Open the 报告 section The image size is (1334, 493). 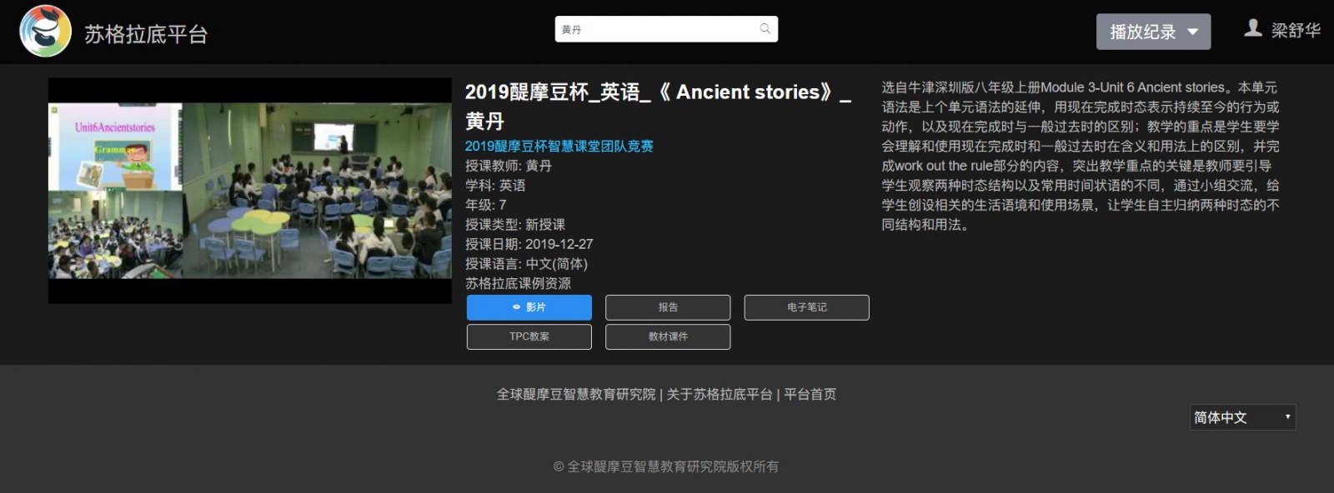668,307
